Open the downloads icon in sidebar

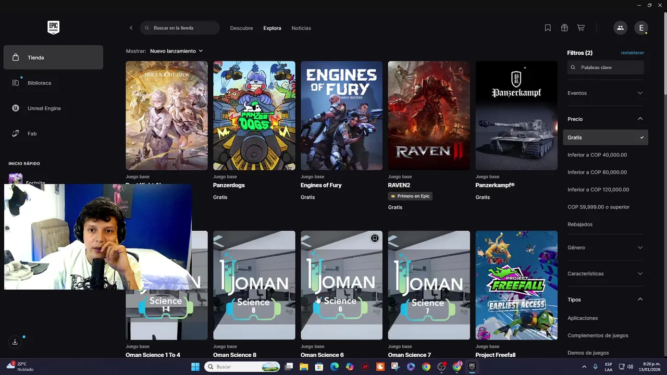[x=15, y=342]
